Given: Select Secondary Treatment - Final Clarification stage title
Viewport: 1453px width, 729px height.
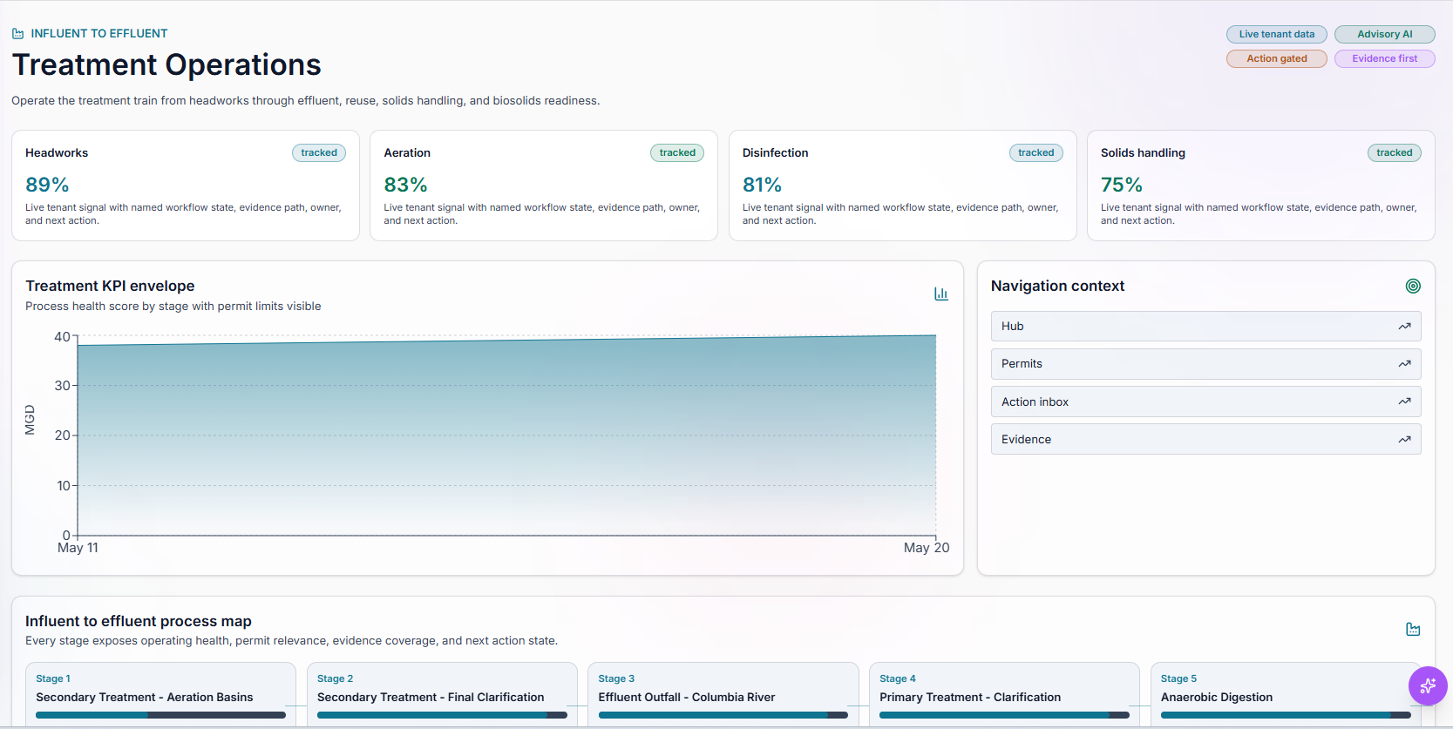Looking at the screenshot, I should pyautogui.click(x=431, y=698).
